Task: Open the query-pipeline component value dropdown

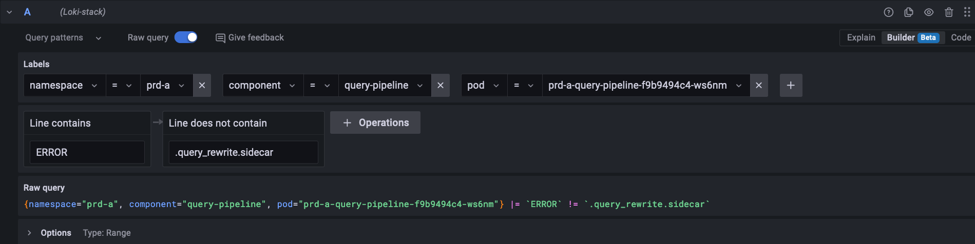Action: [x=384, y=86]
